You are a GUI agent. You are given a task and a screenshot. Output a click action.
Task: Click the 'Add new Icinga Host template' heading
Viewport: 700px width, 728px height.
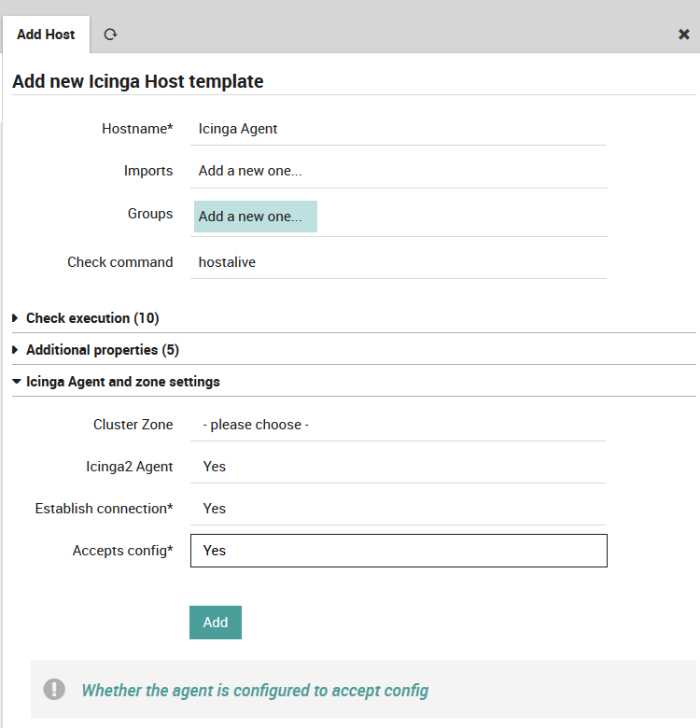[138, 81]
